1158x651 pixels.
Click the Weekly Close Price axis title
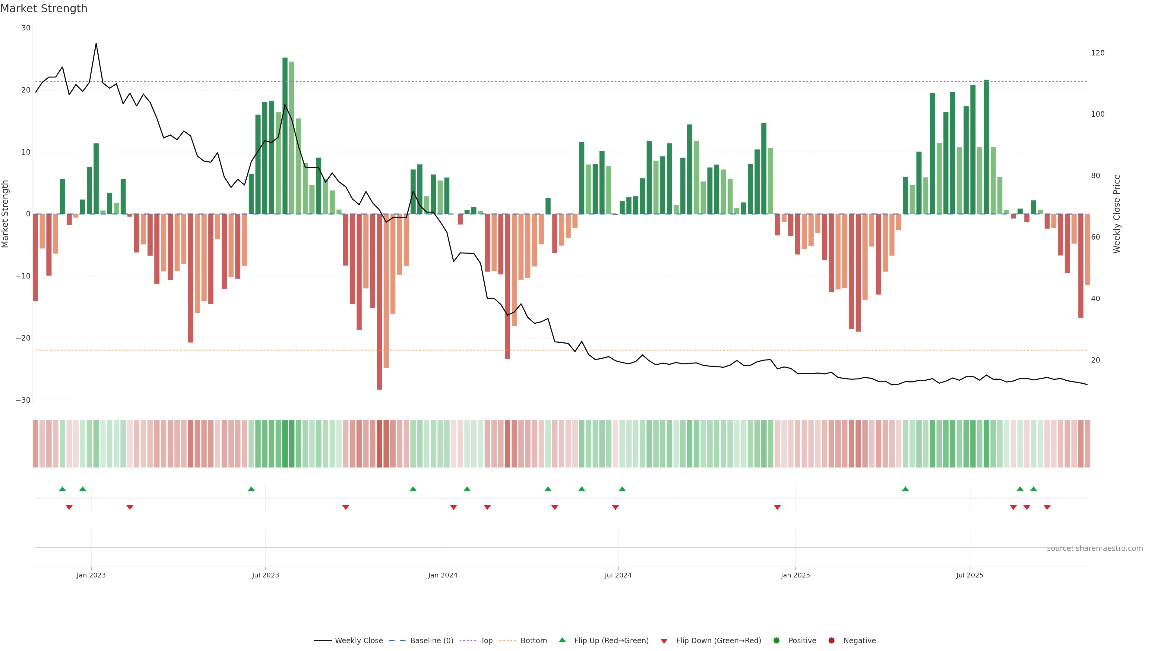(1117, 214)
